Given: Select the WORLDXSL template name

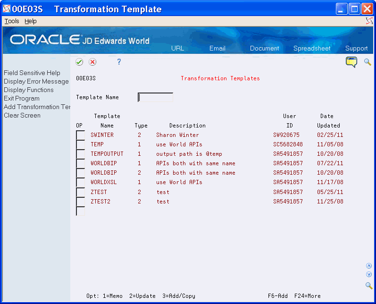Looking at the screenshot, I should click(x=104, y=182).
